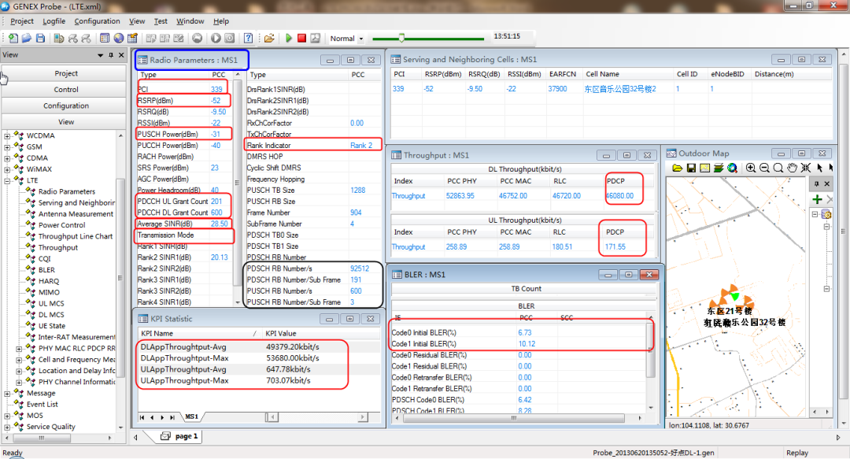Toggle the Zoom Out tool in Outdoor Map

763,166
